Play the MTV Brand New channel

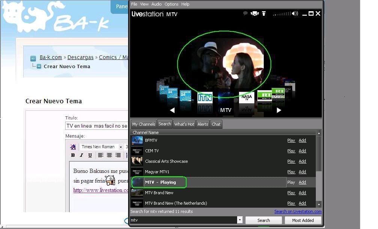click(291, 193)
